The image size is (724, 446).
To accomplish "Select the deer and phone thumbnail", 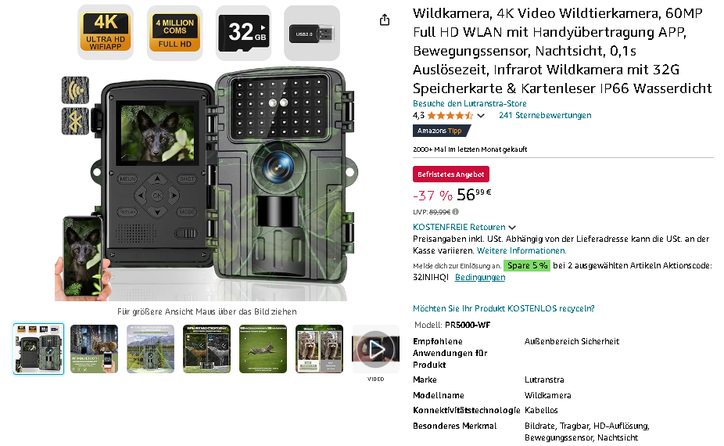I will (94, 349).
